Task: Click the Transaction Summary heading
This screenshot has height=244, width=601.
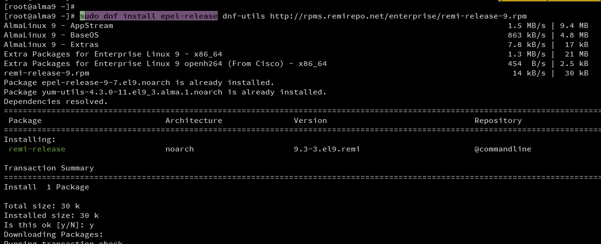Action: tap(49, 168)
